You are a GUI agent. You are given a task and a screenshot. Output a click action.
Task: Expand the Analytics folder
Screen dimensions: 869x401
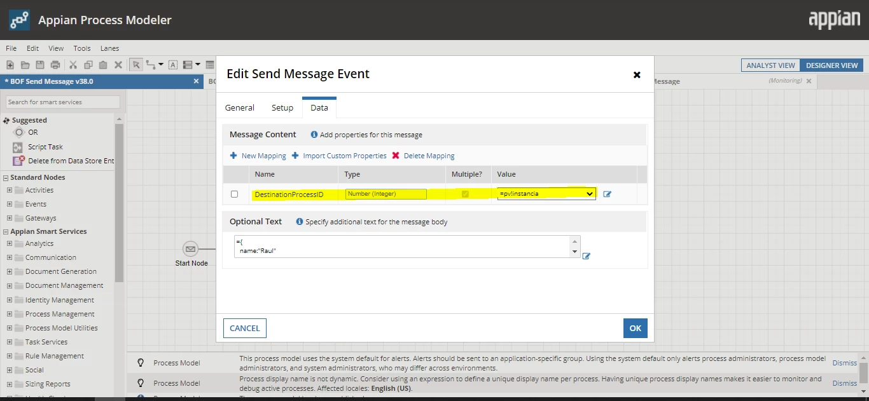pyautogui.click(x=10, y=243)
